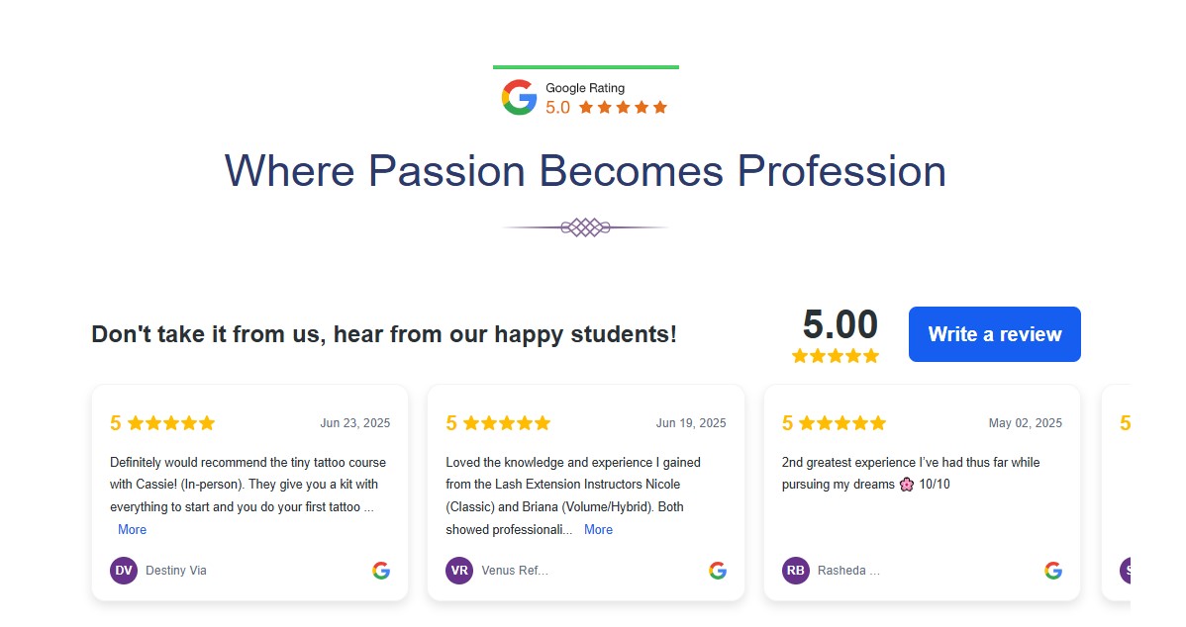This screenshot has width=1186, height=627.
Task: Click the partially visible fourth review card
Action: tap(1117, 493)
